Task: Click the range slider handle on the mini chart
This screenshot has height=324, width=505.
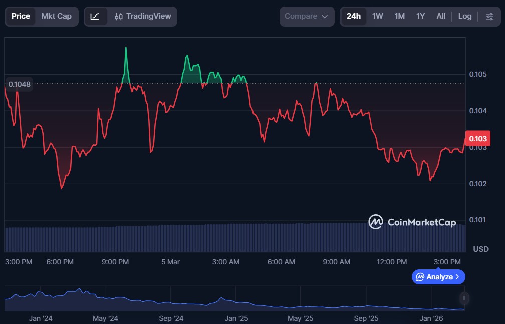Action: (x=464, y=298)
